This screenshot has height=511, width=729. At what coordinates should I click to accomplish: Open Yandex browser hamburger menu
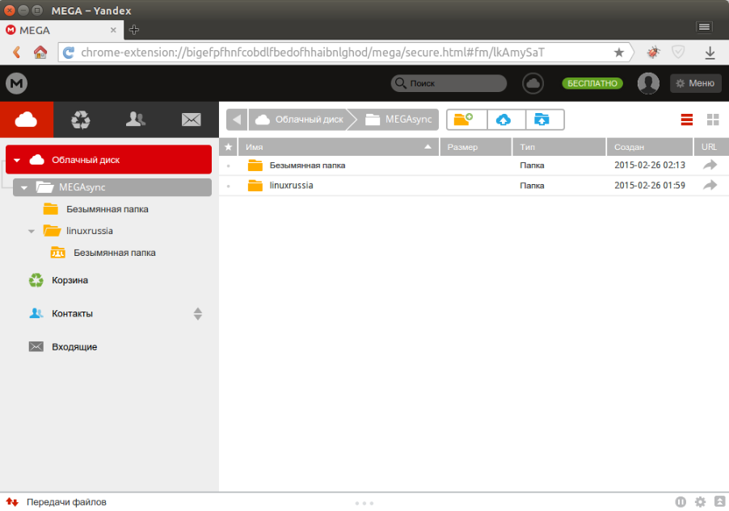coord(705,27)
